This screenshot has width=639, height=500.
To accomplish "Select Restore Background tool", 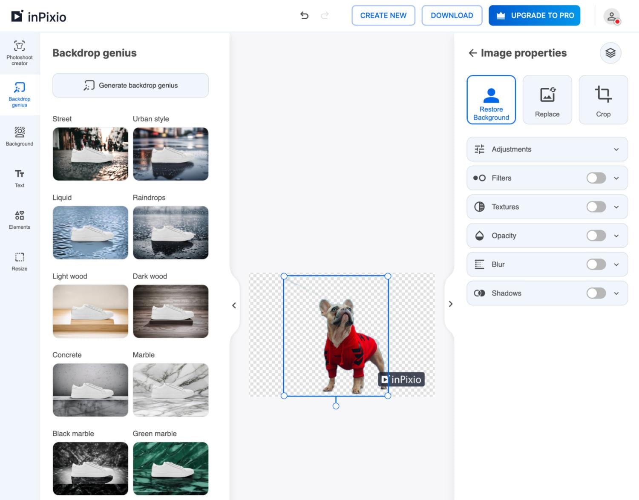I will point(491,100).
